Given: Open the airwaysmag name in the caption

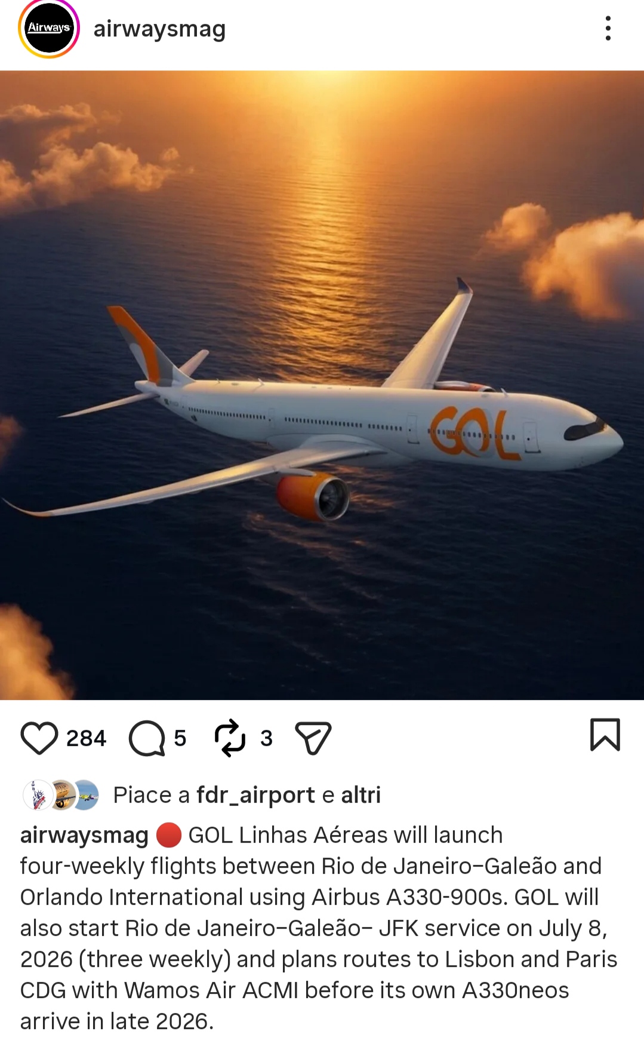Looking at the screenshot, I should click(84, 835).
